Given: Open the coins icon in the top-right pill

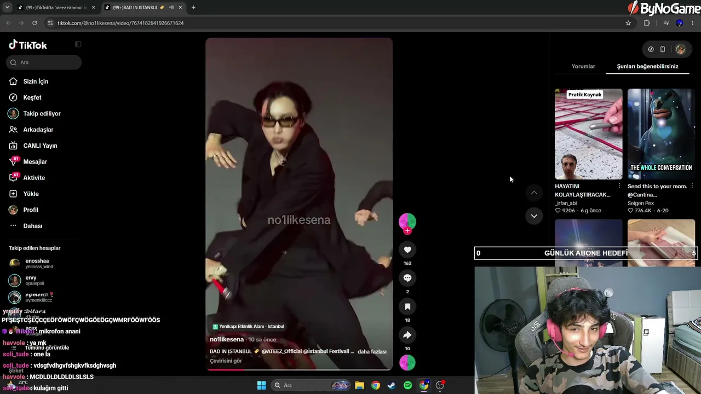Looking at the screenshot, I should pos(651,49).
